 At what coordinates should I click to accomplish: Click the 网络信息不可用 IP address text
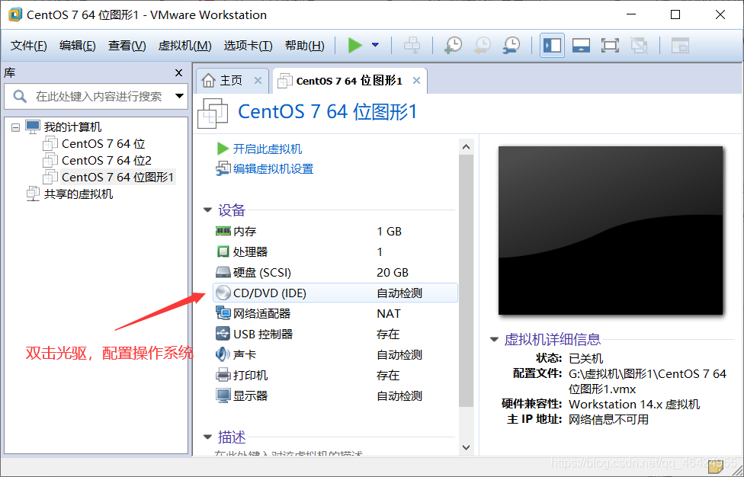[609, 420]
